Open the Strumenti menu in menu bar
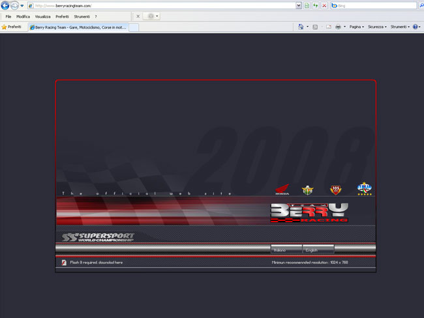 coord(82,16)
